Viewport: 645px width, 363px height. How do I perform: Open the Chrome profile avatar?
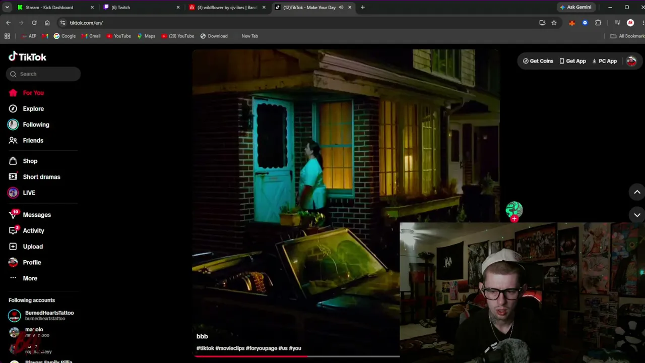click(630, 23)
